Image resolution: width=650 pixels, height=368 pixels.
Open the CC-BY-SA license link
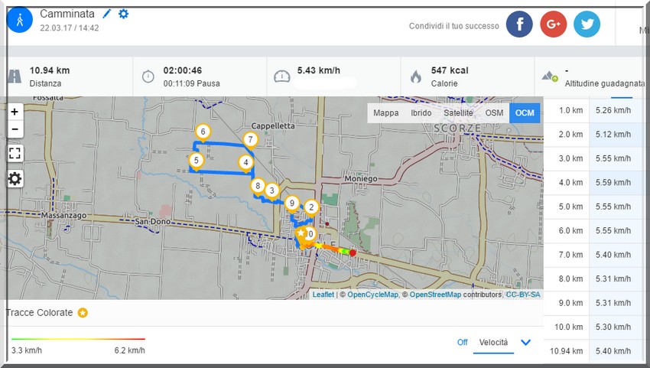523,295
